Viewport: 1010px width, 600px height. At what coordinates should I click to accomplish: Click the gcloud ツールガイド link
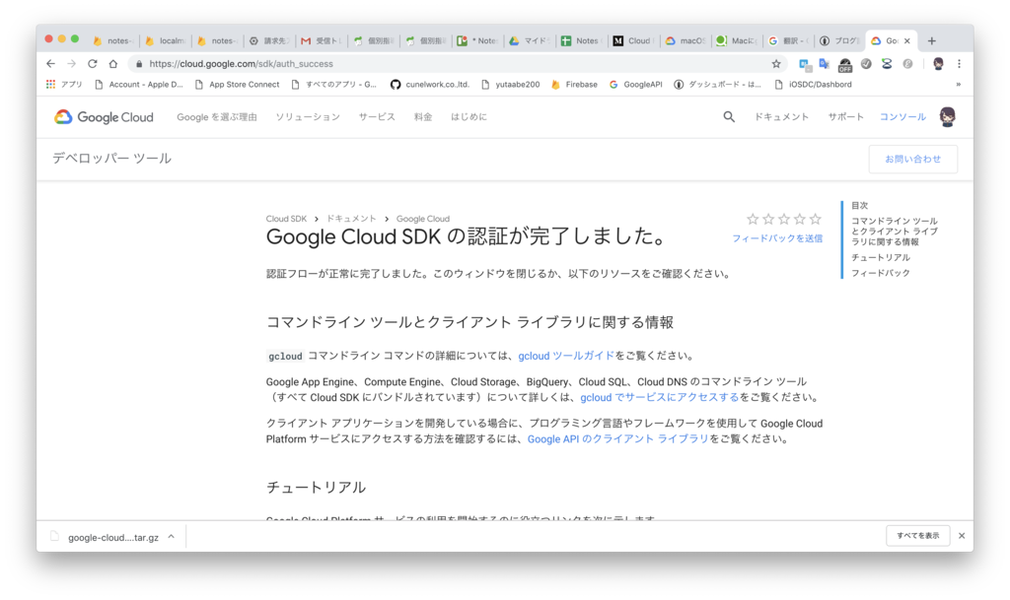pos(566,356)
